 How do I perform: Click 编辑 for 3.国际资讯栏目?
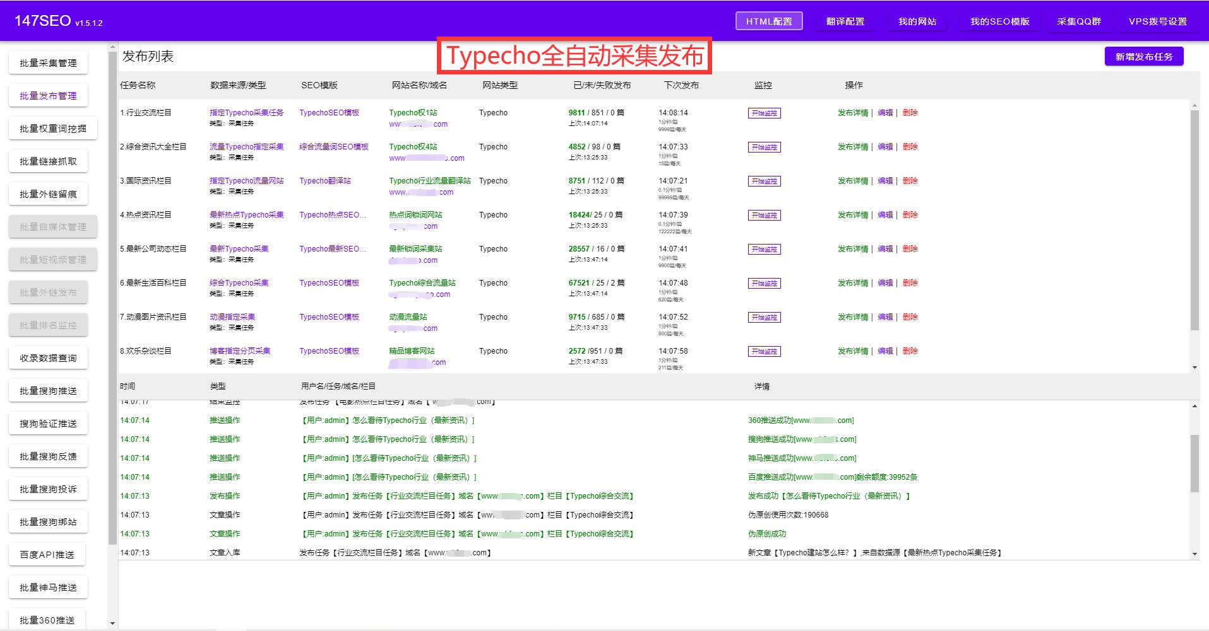pyautogui.click(x=885, y=181)
